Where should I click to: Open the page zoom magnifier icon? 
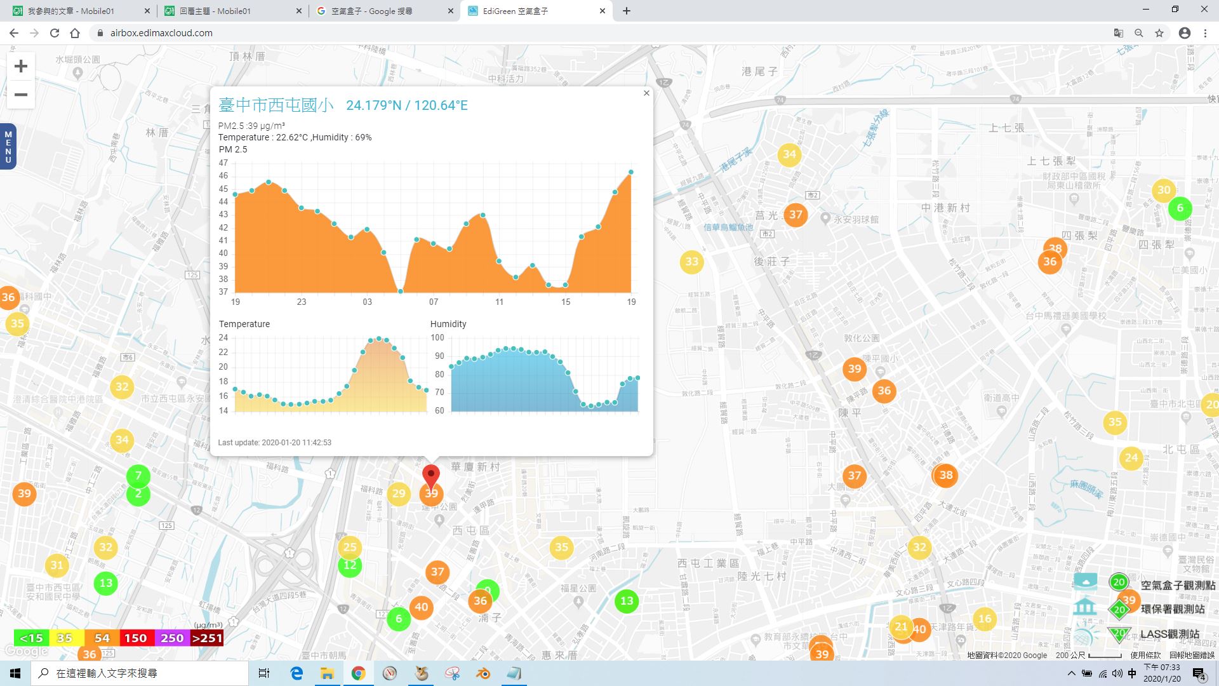1139,33
